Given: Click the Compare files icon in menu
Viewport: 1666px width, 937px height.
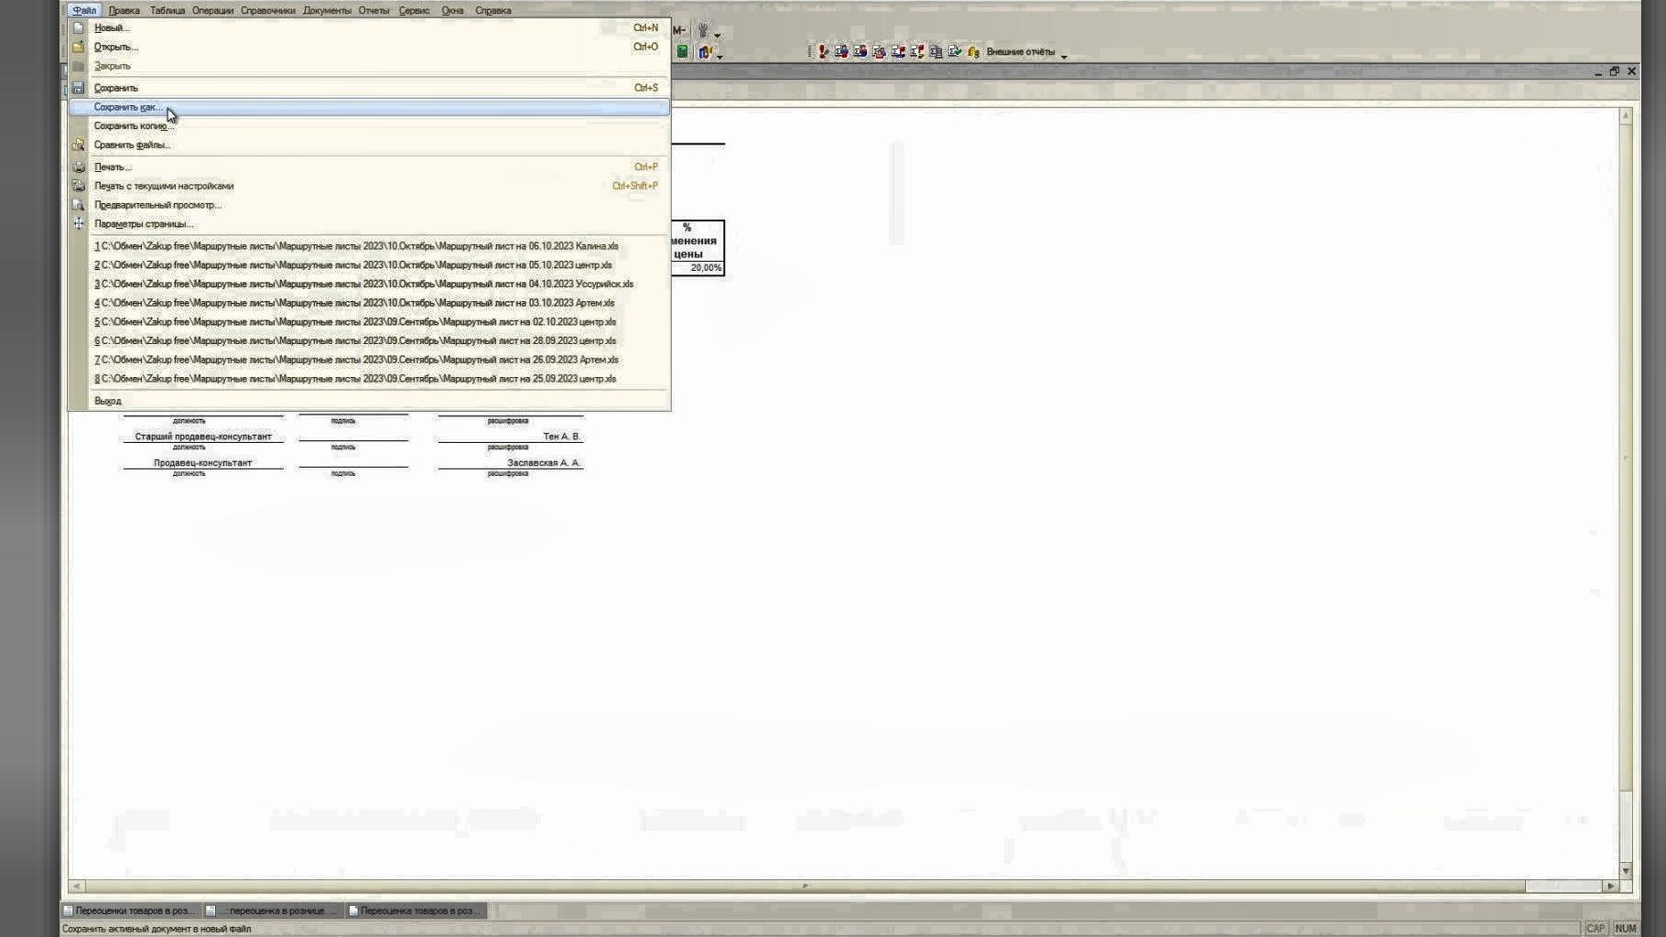Looking at the screenshot, I should point(79,145).
